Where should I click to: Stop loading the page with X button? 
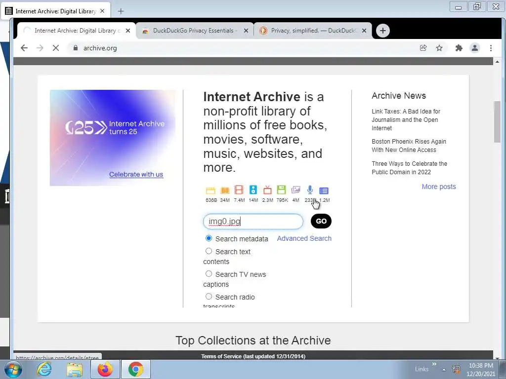pos(56,48)
